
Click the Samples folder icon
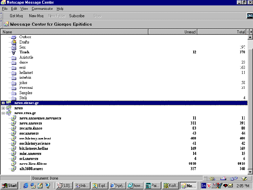[x=14, y=93]
